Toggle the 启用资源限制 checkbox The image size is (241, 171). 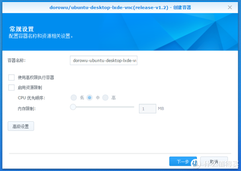(11, 87)
